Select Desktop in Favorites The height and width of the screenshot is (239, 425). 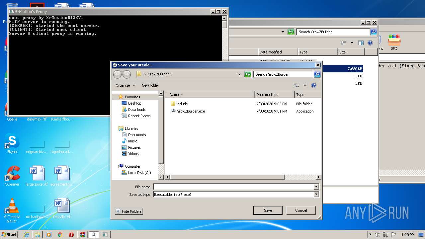(x=135, y=103)
